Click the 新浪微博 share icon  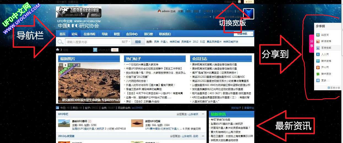(x=318, y=41)
